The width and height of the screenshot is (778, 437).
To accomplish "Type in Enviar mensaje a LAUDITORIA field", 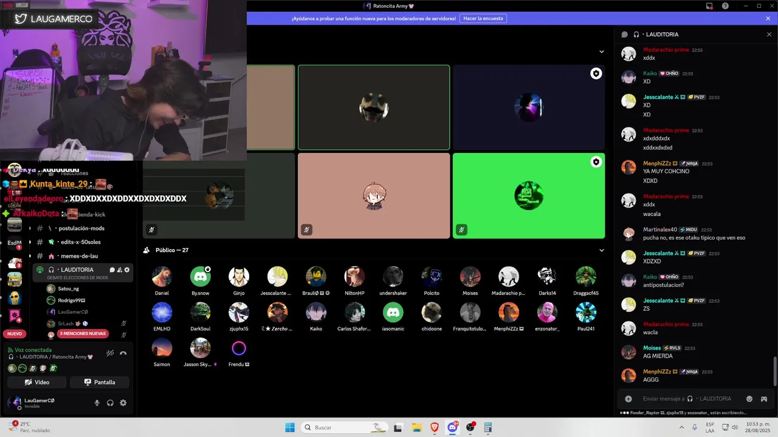I will (x=687, y=399).
